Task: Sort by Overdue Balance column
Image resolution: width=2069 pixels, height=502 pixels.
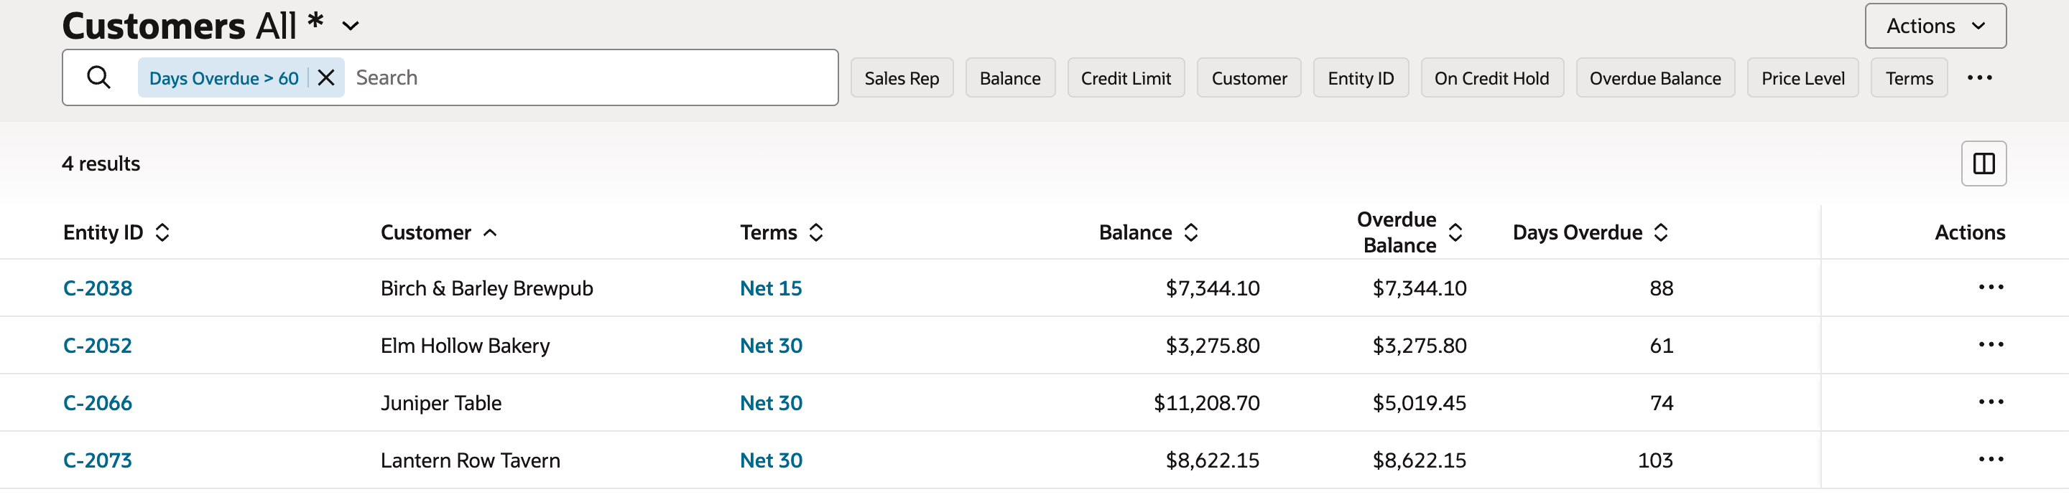Action: pos(1455,232)
